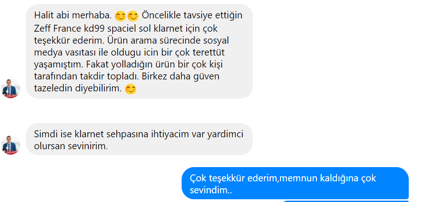
Task: Open the avatar beside the 'klarnet sehpasına' message
Action: (x=11, y=145)
